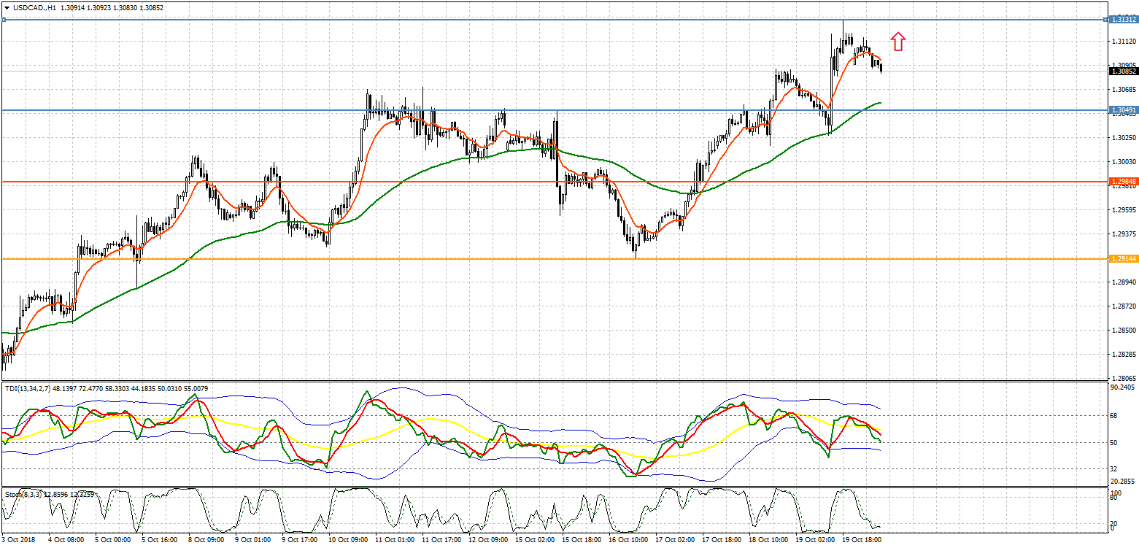Viewport: 1139px width, 548px height.
Task: Click the 1.29144 orange level price tag
Action: 1123,259
